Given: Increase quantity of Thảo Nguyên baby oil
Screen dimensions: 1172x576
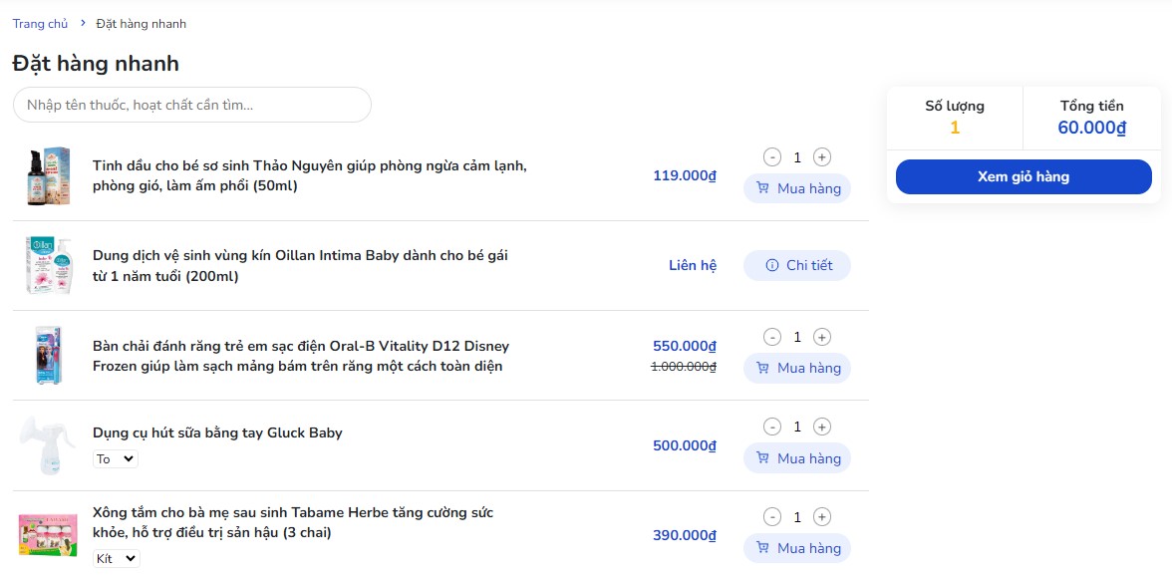Looking at the screenshot, I should click(x=822, y=157).
